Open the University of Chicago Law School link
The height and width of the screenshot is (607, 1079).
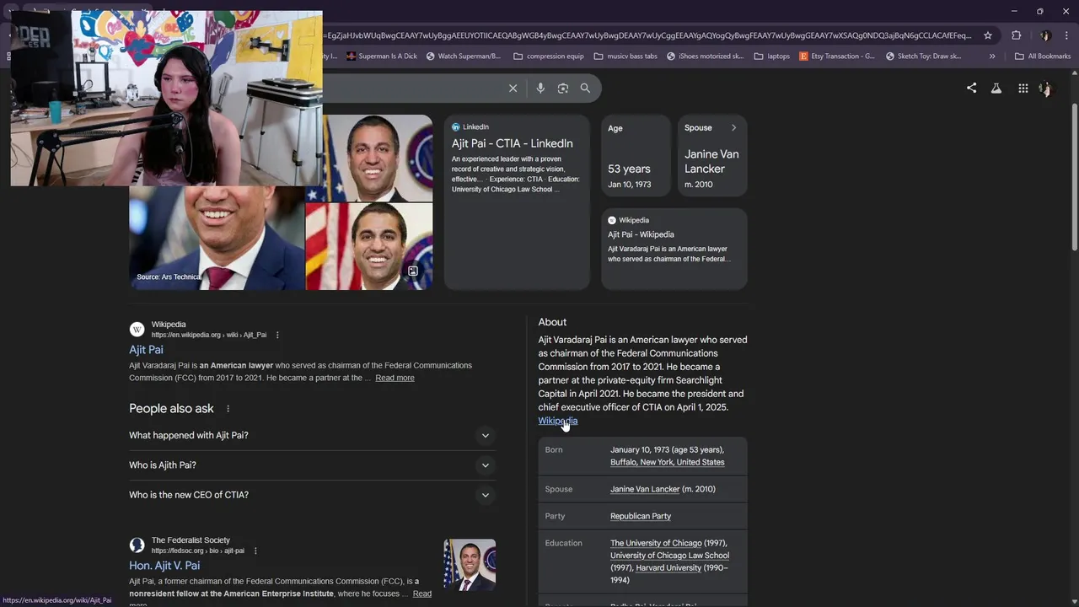pyautogui.click(x=669, y=556)
